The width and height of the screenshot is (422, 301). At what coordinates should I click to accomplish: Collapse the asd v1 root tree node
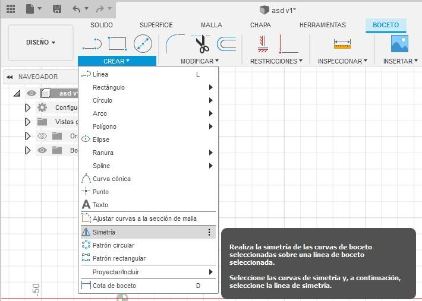click(x=17, y=93)
